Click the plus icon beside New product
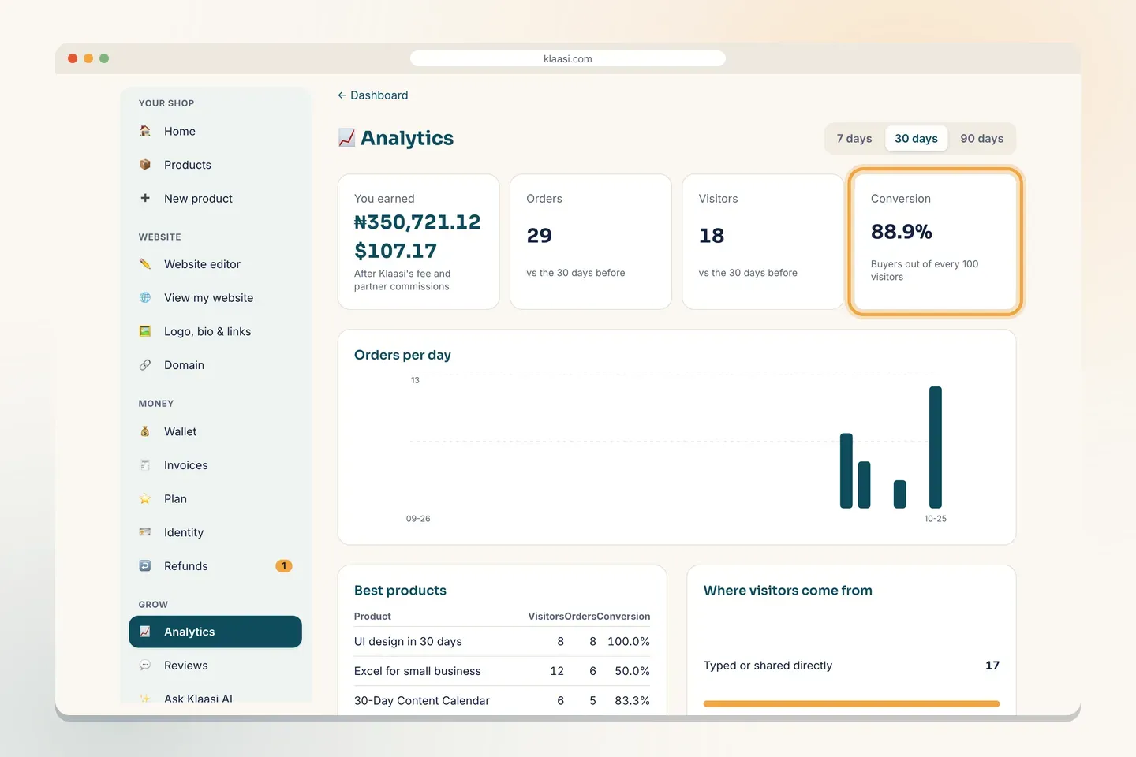 pyautogui.click(x=145, y=198)
